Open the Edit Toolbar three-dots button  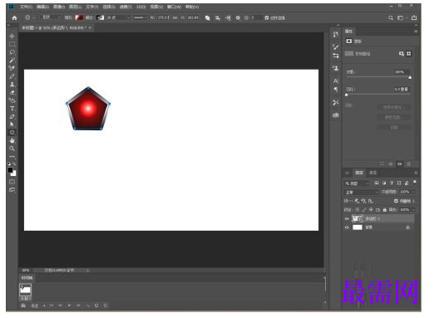point(12,157)
